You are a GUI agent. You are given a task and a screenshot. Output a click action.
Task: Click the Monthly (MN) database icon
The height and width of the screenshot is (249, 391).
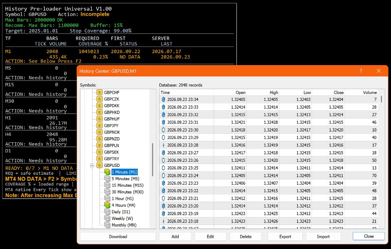(107, 225)
